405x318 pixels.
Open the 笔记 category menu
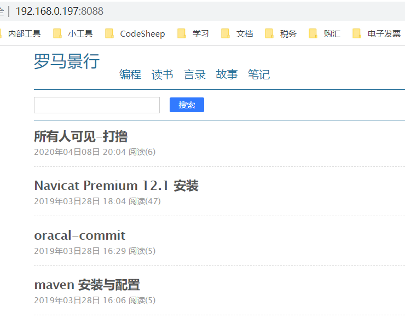(259, 74)
